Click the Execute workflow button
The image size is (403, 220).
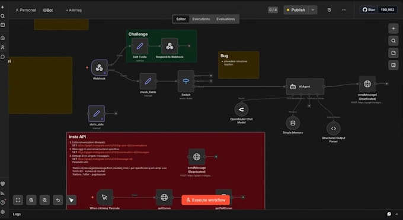(206, 200)
